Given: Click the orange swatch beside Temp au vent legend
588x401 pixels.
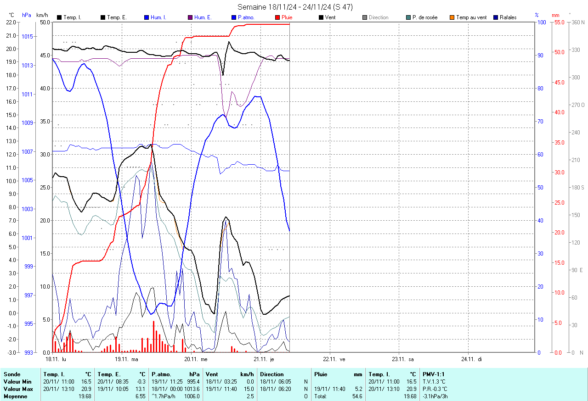Looking at the screenshot, I should 452,17.
